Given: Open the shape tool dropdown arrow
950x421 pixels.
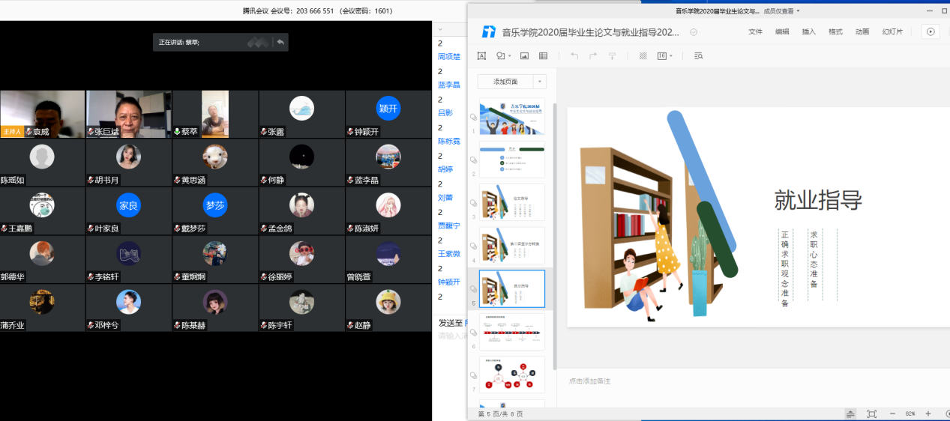Looking at the screenshot, I should point(510,56).
